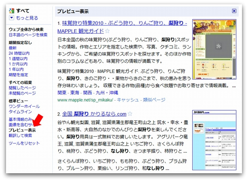The width and height of the screenshot is (248, 181).
Task: Filter results to 1 週間以内
Action: (18, 58)
